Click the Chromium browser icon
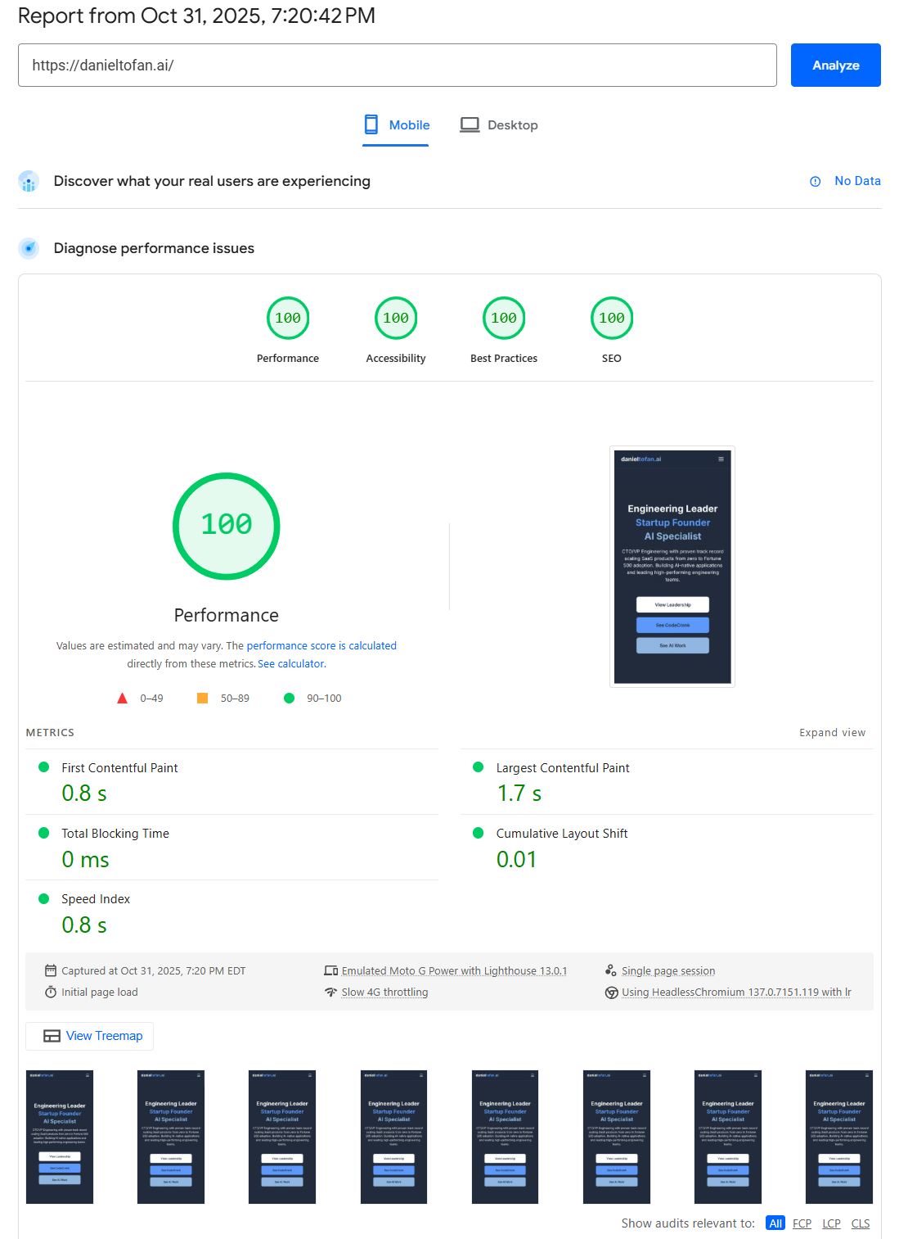 pos(611,993)
